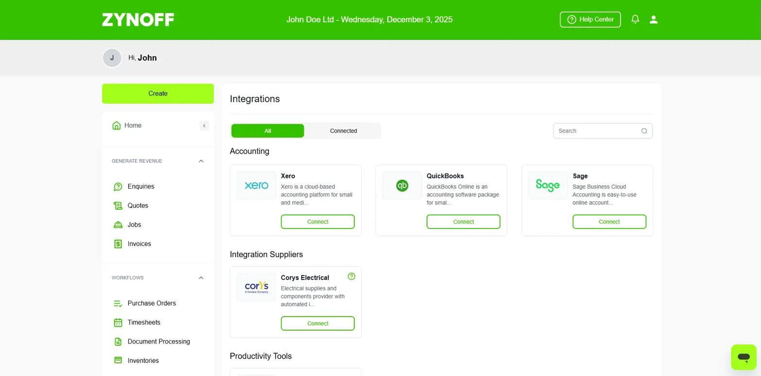
Task: Click the Invoices dollar icon
Action: (x=118, y=244)
